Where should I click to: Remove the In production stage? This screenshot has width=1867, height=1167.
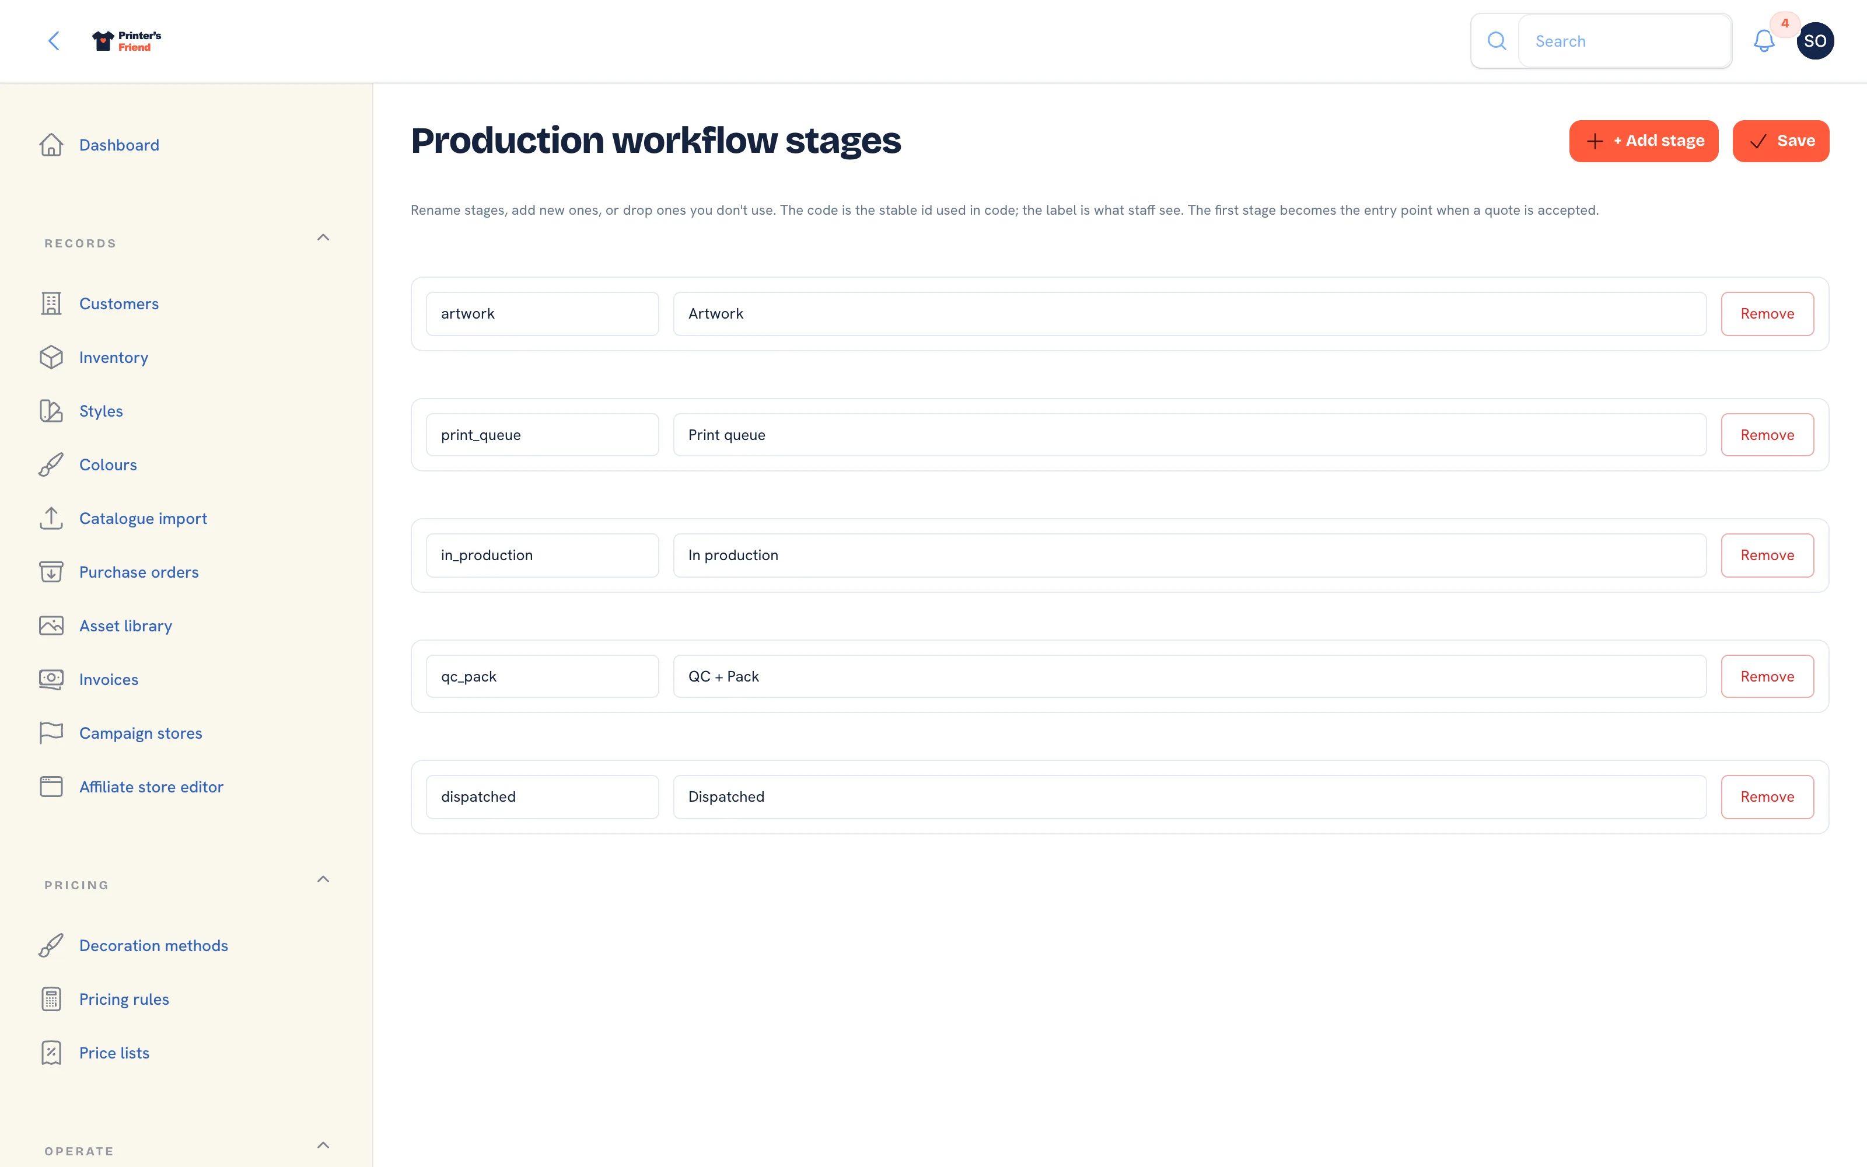coord(1767,555)
